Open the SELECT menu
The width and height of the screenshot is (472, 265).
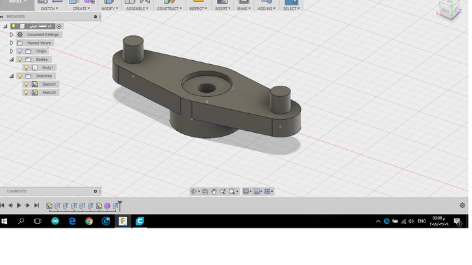tap(291, 9)
